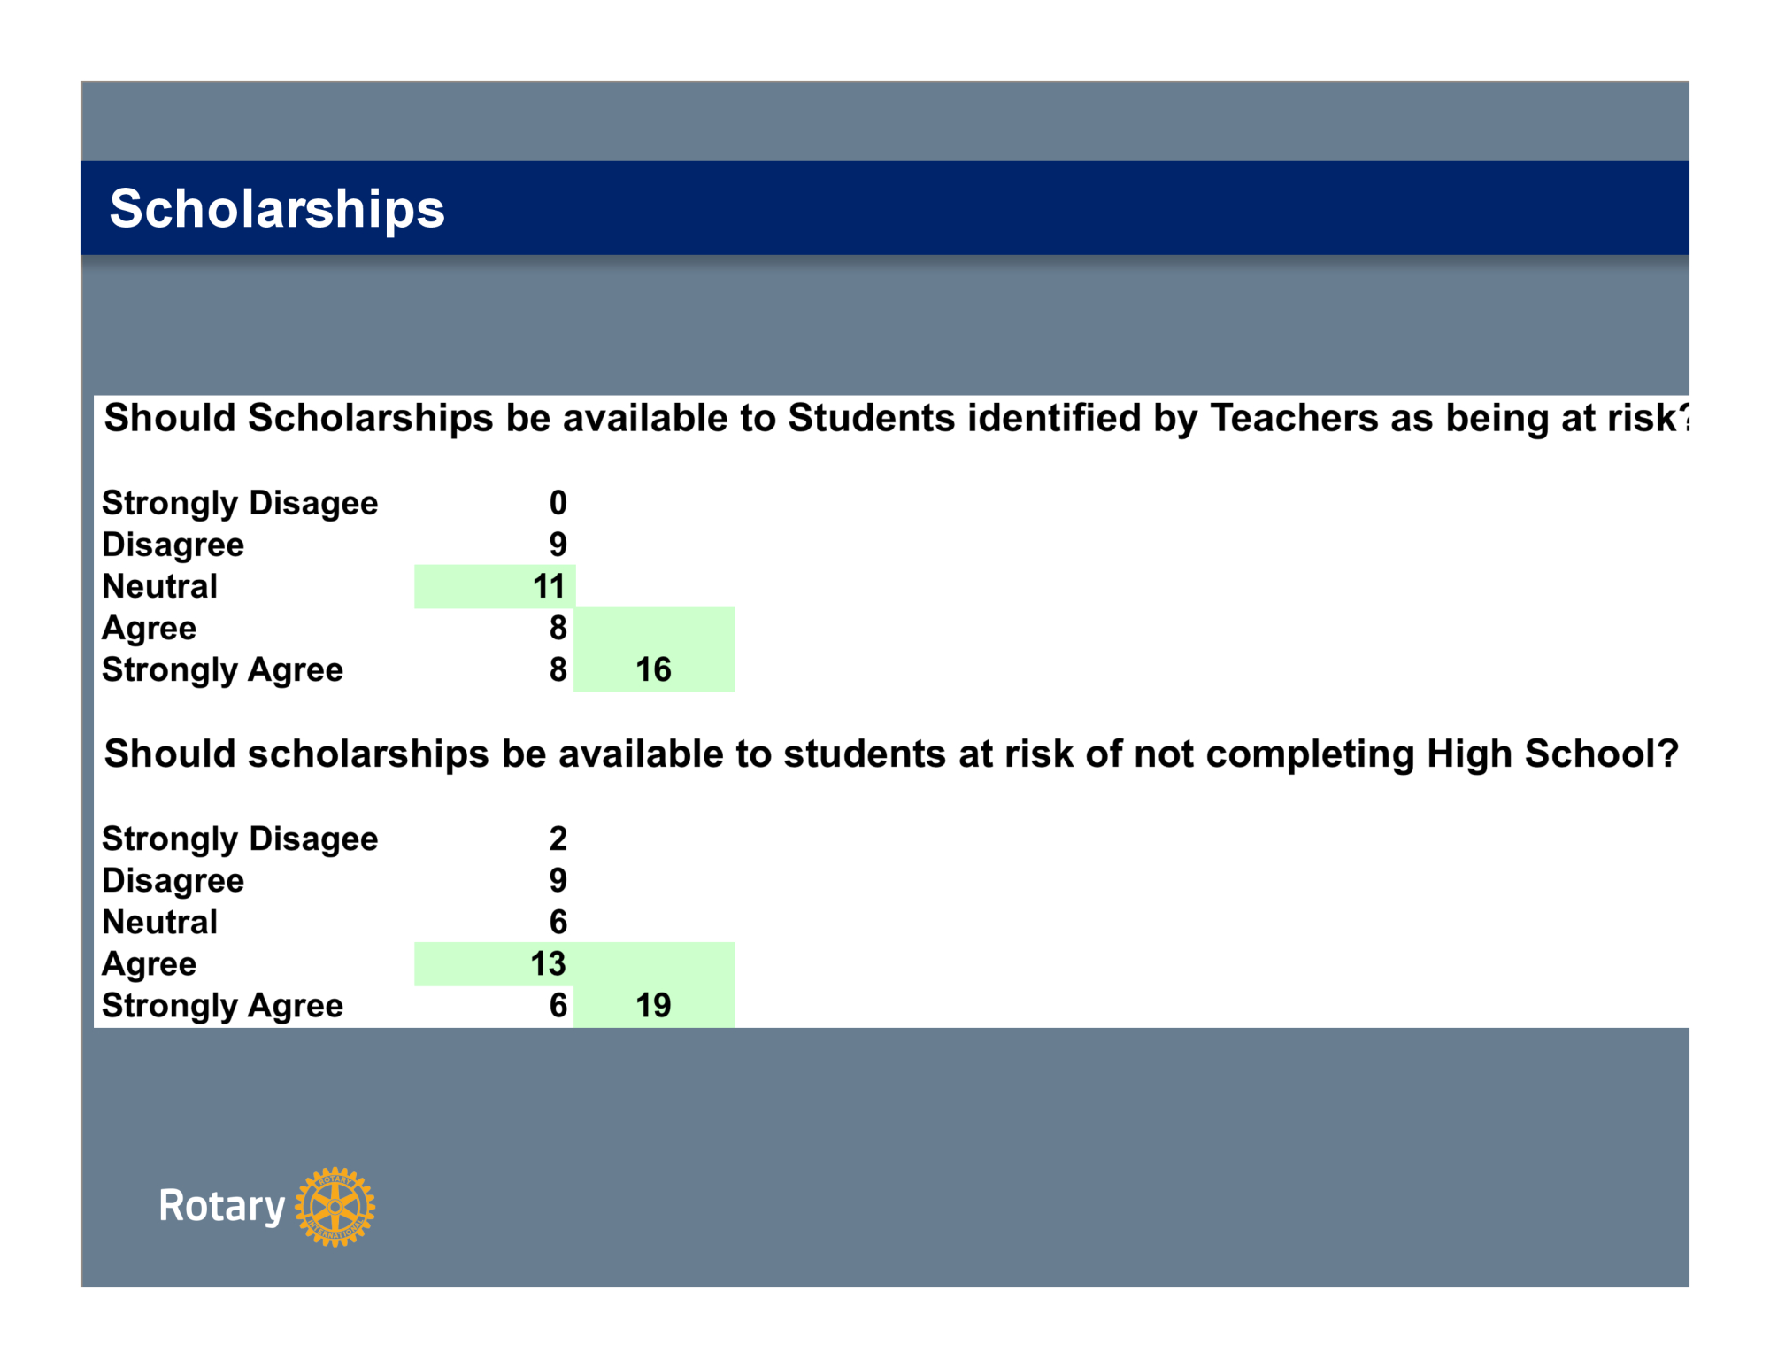1770x1368 pixels.
Task: Select the highlighted Agree value 13
Action: (x=549, y=963)
